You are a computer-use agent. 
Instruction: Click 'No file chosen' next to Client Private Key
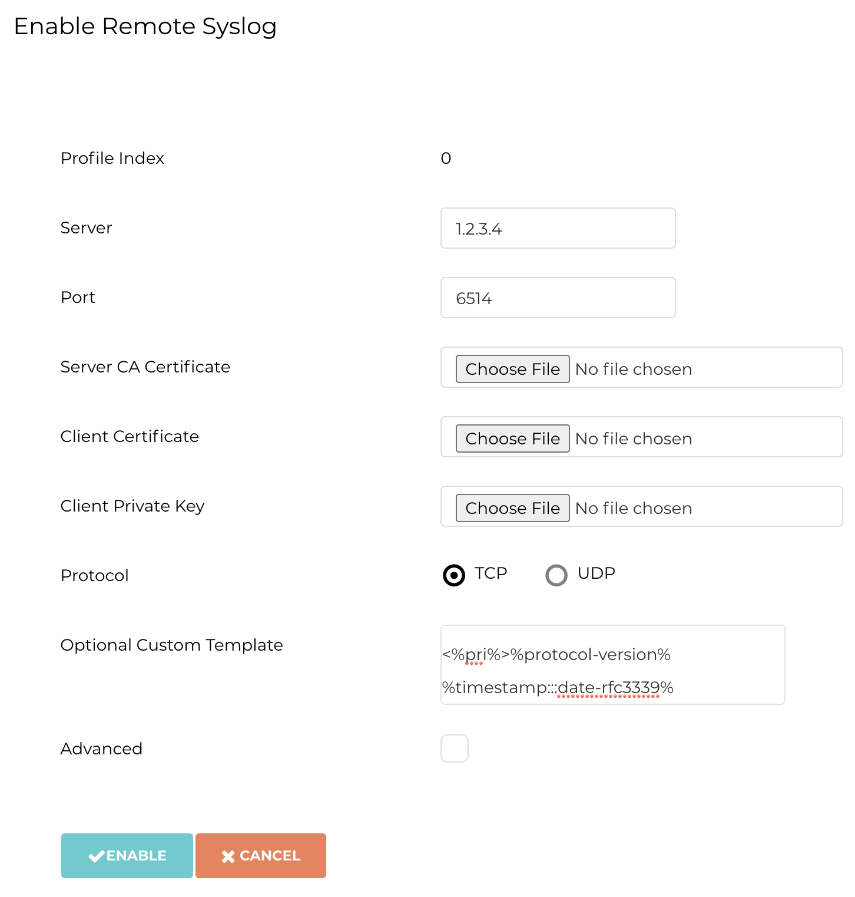click(x=634, y=507)
